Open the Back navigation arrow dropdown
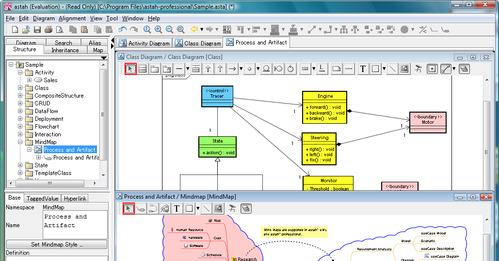 pyautogui.click(x=201, y=29)
